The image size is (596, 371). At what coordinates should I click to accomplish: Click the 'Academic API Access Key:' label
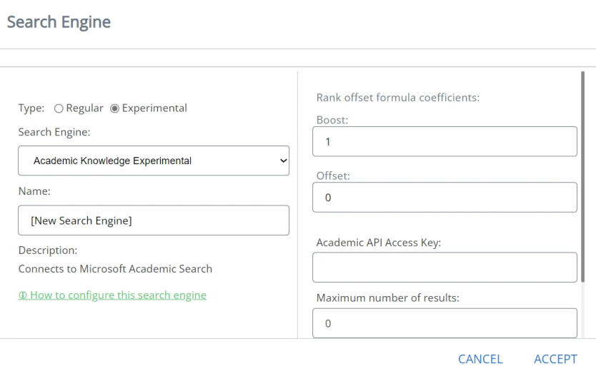click(x=378, y=243)
